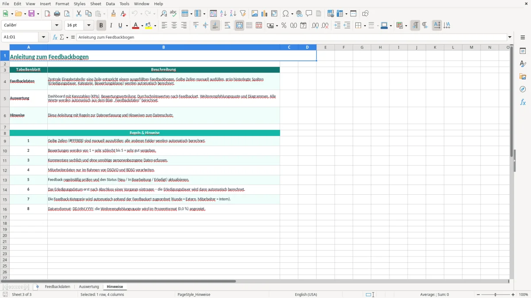531x298 pixels.
Task: Open sidebar Properties panel icon
Action: coord(523,51)
